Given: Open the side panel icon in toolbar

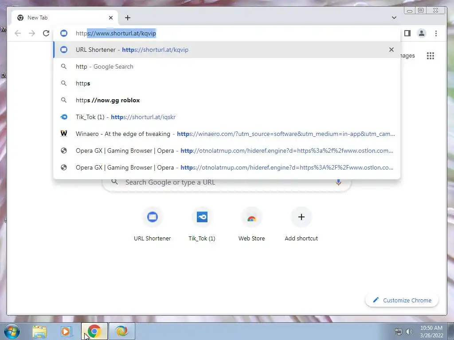Looking at the screenshot, I should click(x=407, y=33).
